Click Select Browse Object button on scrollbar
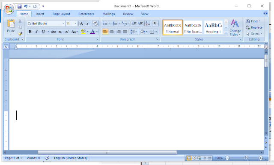Viewport: 274px width, 165px height. coord(266,142)
